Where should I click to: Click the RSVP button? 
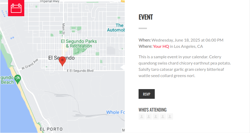146,94
